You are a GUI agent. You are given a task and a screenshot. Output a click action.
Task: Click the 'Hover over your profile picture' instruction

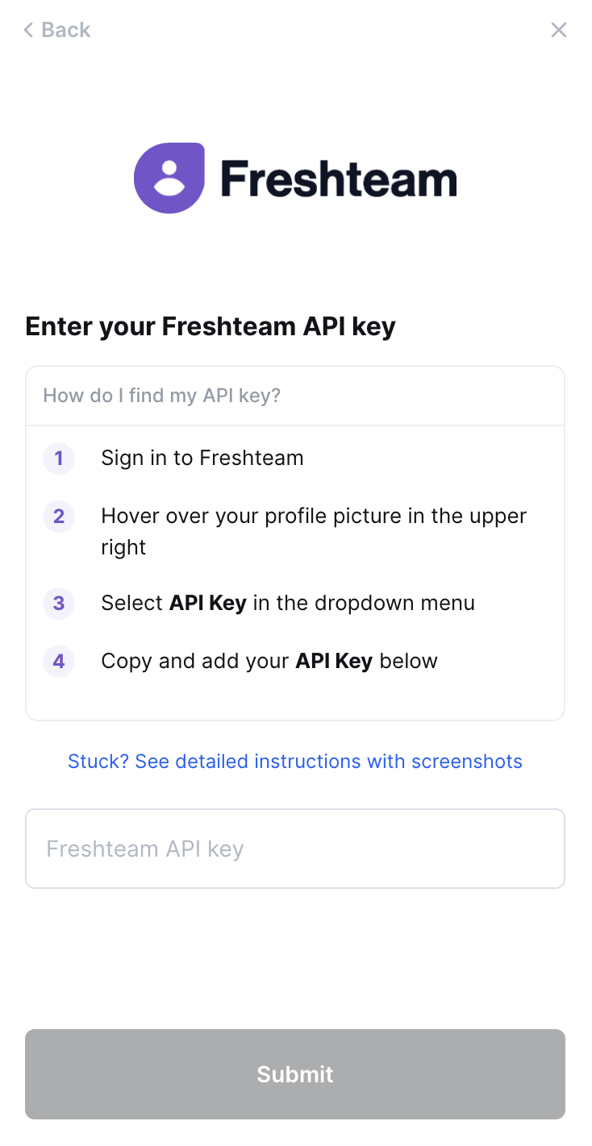[313, 517]
